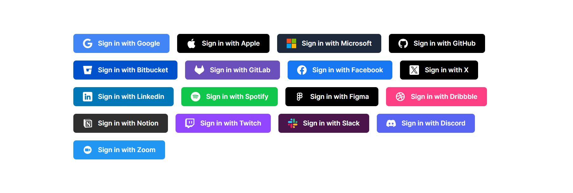This screenshot has height=193, width=573.
Task: Click the GitLab fox icon
Action: pos(199,70)
